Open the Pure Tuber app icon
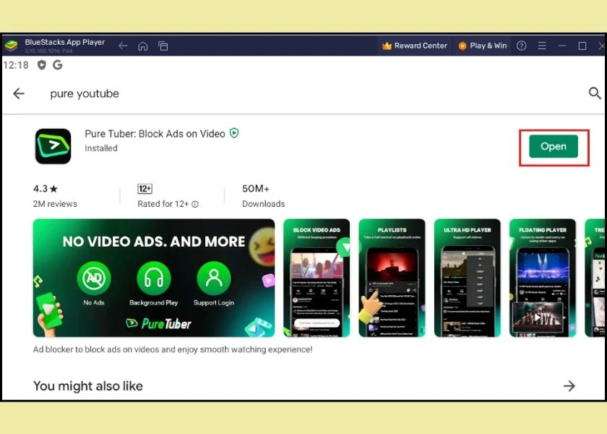This screenshot has width=607, height=434. point(53,146)
